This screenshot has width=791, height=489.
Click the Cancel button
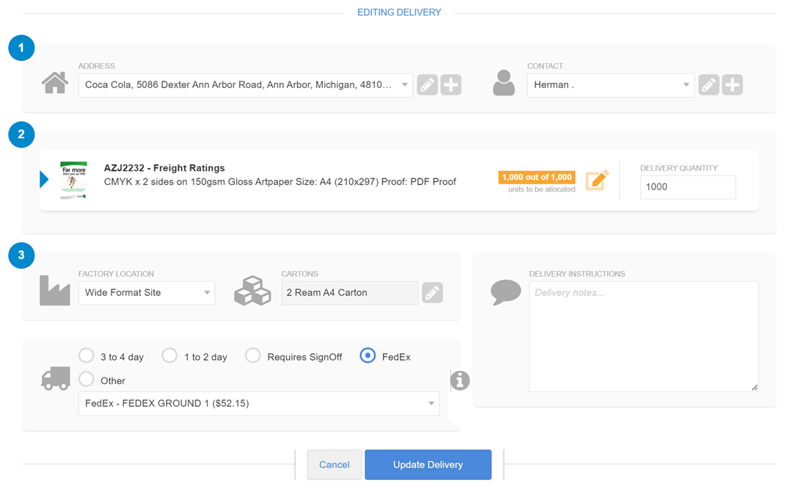click(335, 465)
